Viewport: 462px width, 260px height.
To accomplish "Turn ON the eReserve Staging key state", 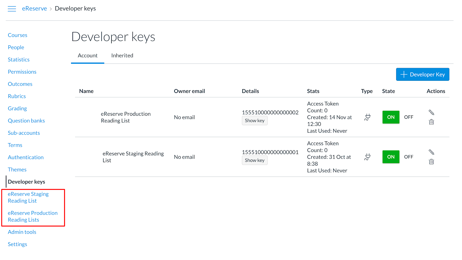I will point(391,157).
